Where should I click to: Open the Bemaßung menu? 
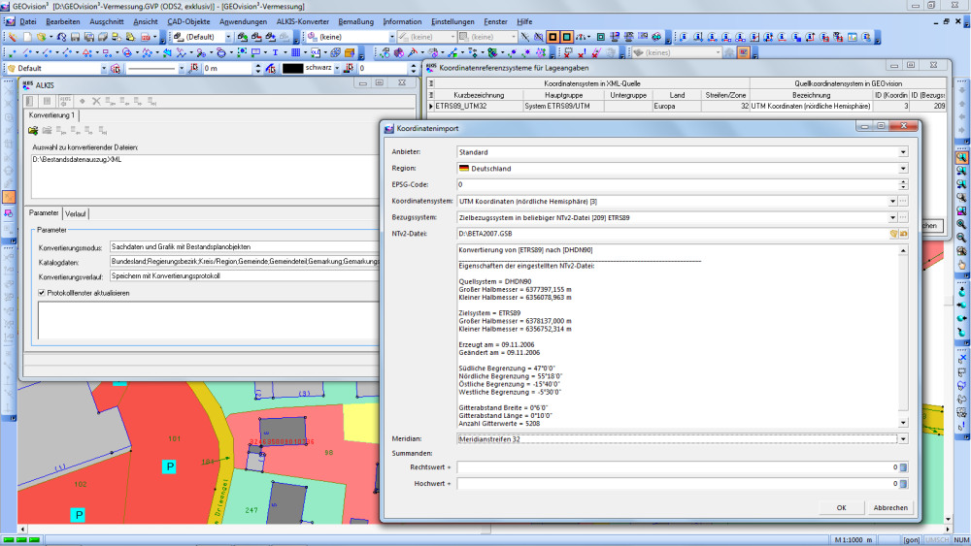click(x=356, y=21)
